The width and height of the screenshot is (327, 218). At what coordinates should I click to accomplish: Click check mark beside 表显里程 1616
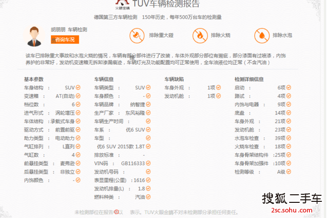tap(148, 180)
